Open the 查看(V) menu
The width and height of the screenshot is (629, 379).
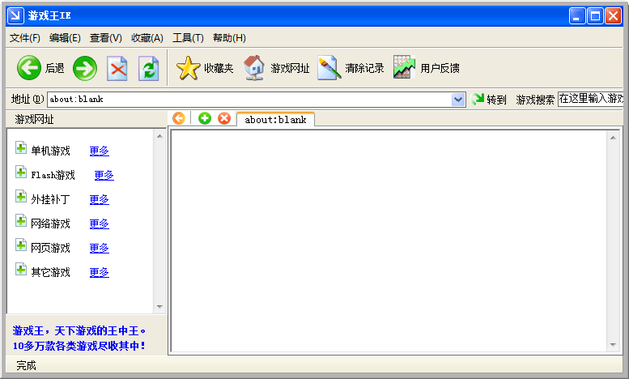click(106, 38)
